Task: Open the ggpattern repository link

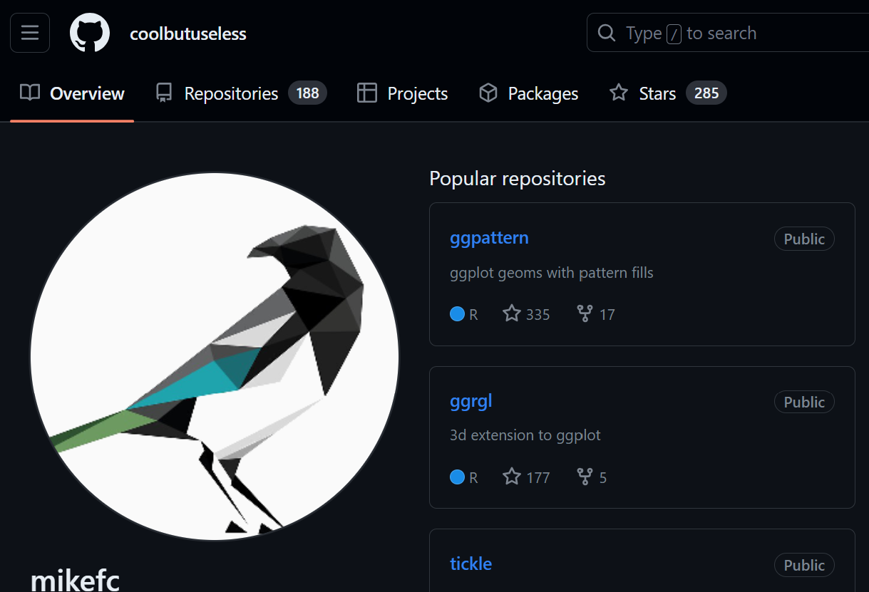Action: [x=489, y=237]
